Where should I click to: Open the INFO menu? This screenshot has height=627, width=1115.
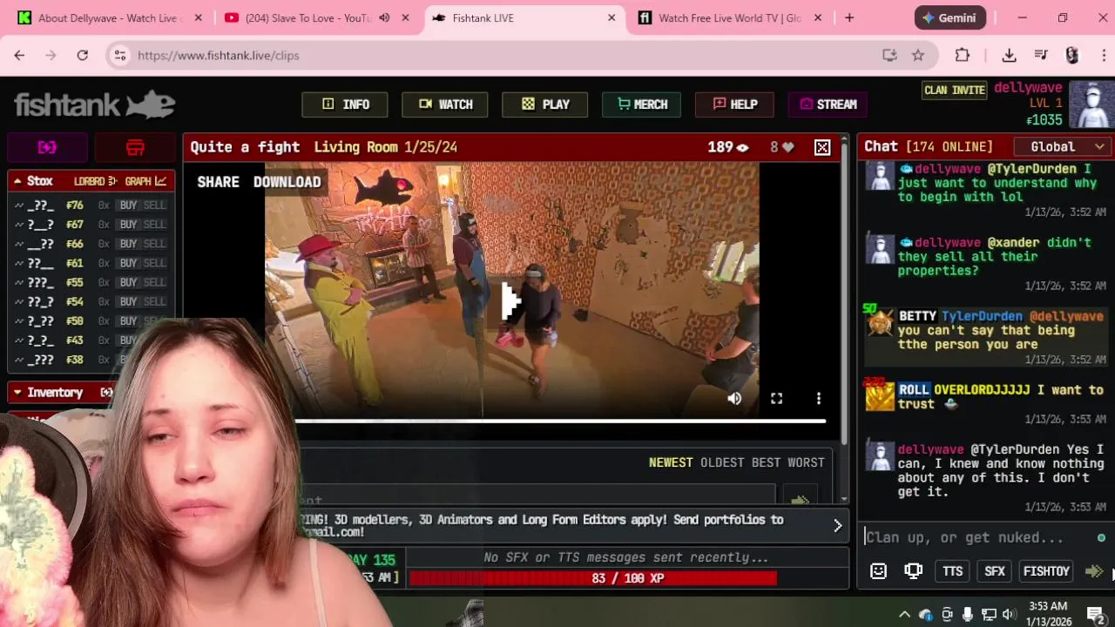pos(345,104)
